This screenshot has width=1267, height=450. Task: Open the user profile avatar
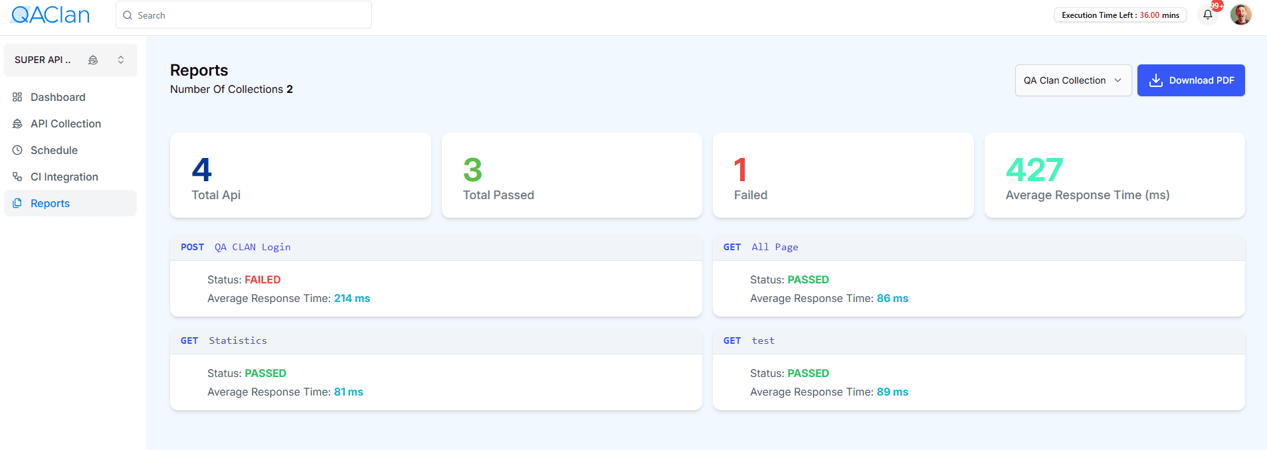(1240, 15)
